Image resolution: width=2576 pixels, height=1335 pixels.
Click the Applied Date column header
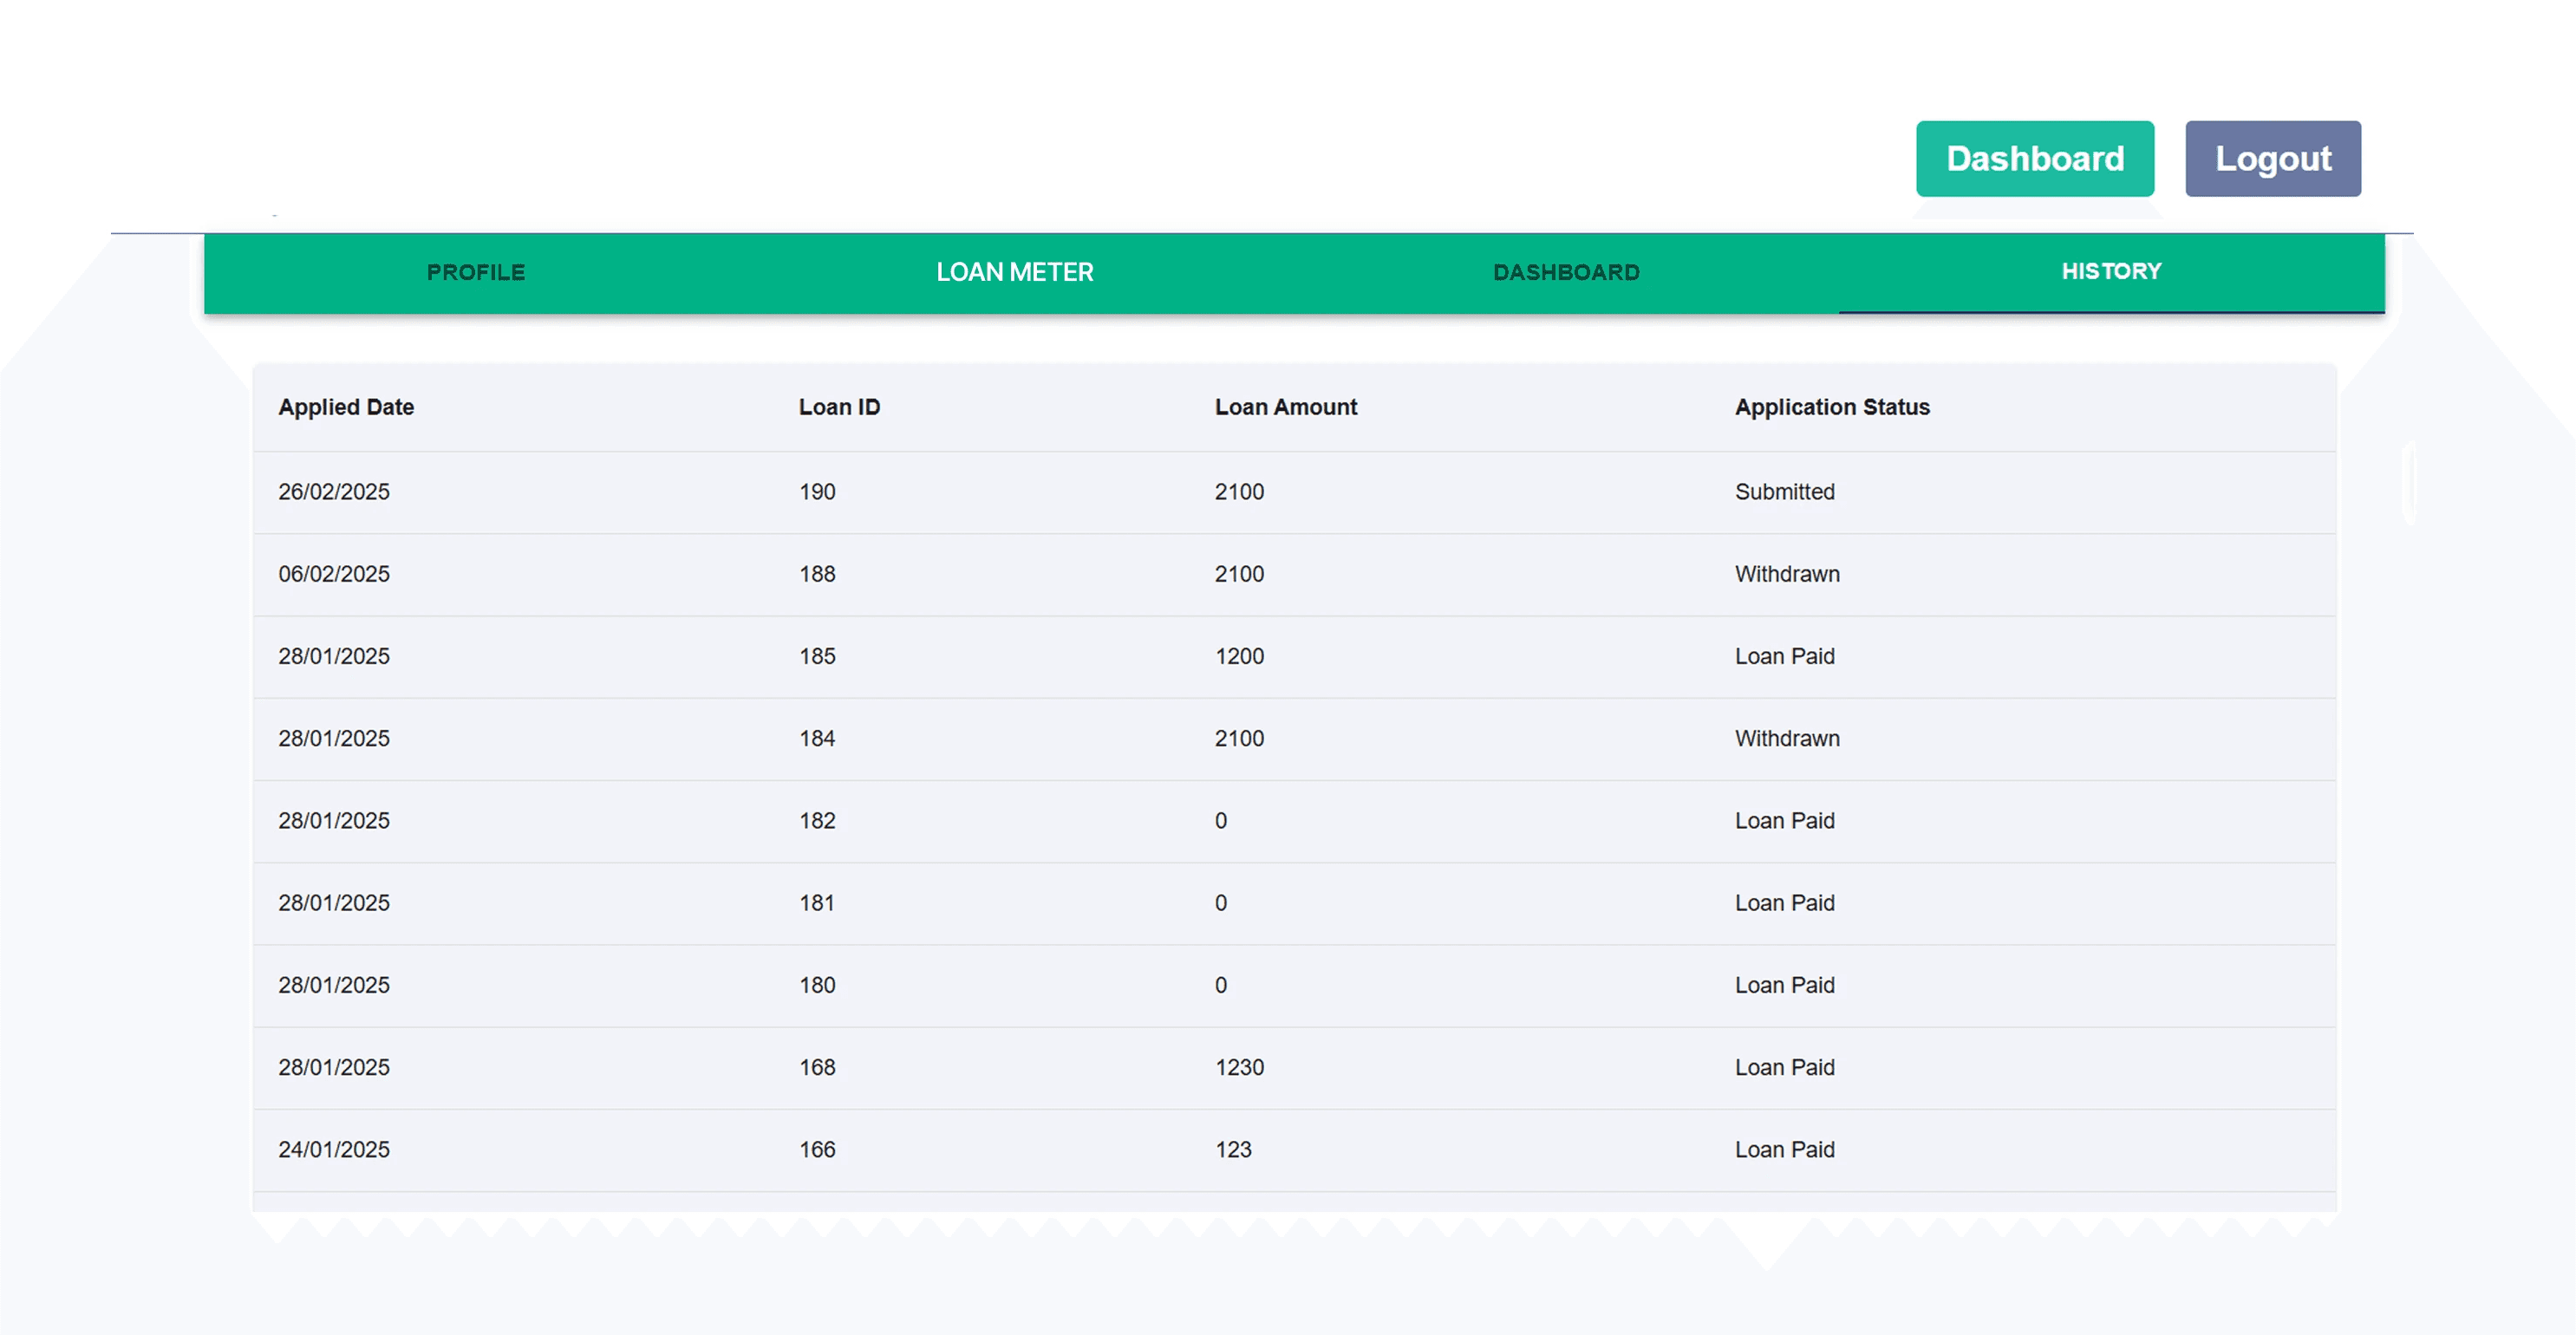(346, 407)
